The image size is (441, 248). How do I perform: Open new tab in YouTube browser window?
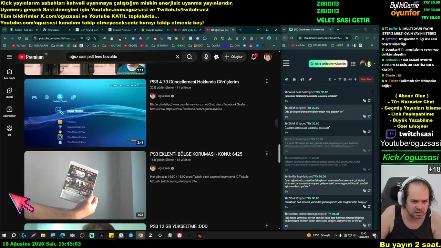coord(240,30)
